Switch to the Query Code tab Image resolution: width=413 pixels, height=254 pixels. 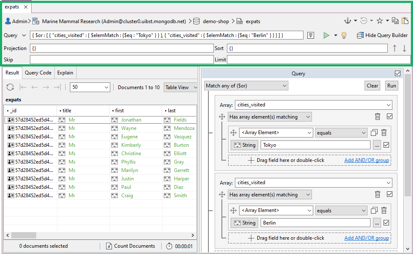[x=38, y=73]
